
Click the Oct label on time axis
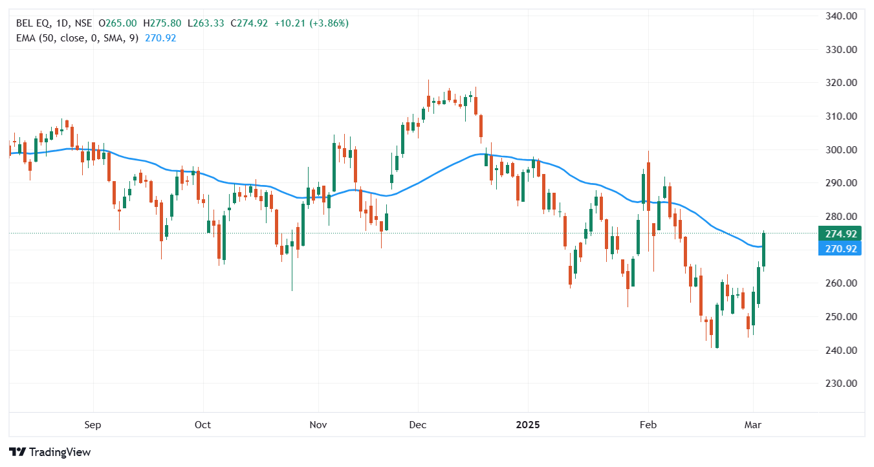[x=203, y=425]
